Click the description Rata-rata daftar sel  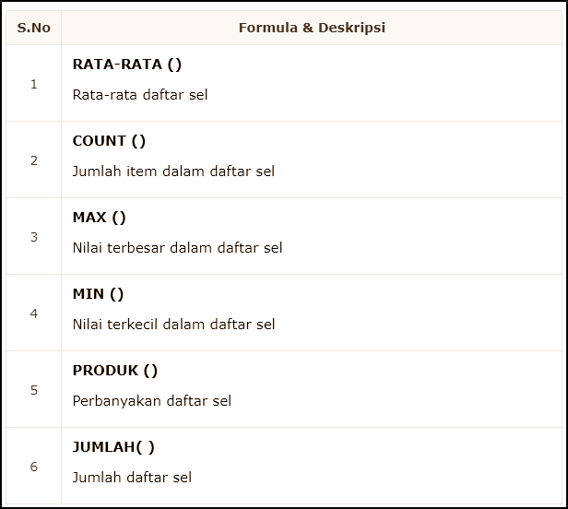tap(140, 95)
